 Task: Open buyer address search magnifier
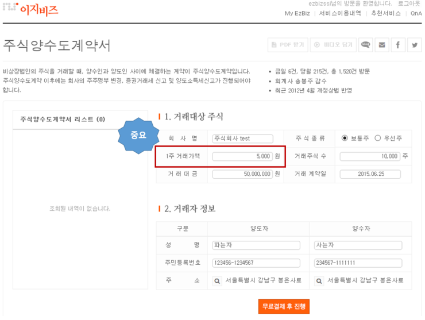tap(319, 281)
